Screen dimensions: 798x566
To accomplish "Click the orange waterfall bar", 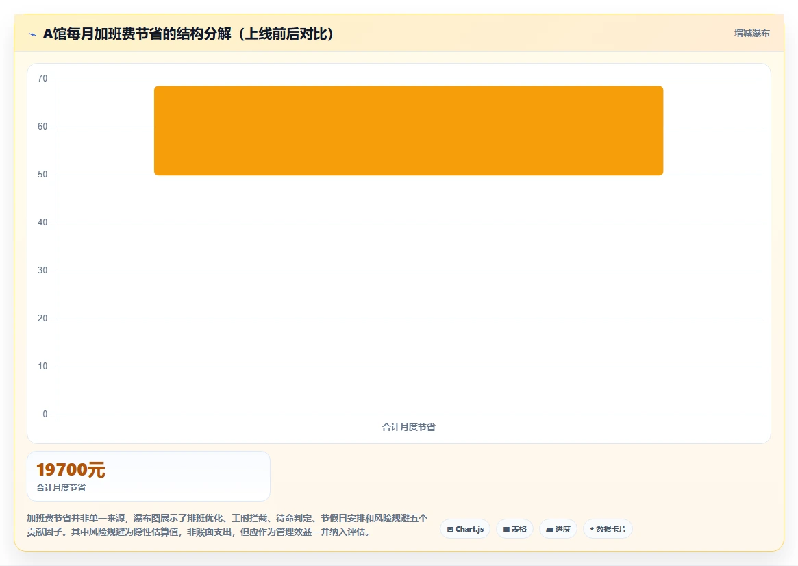I will [409, 131].
